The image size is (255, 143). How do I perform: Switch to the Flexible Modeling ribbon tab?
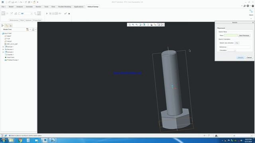click(65, 7)
